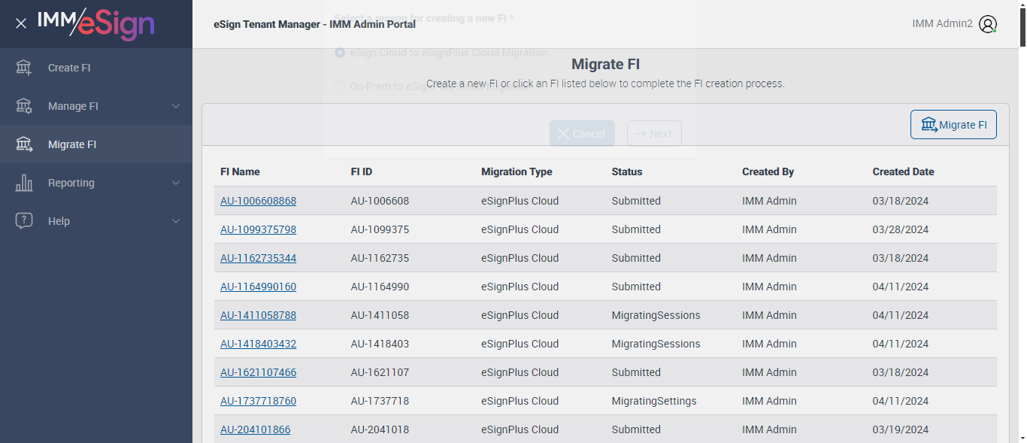
Task: Click the FI ID column header
Action: click(362, 171)
